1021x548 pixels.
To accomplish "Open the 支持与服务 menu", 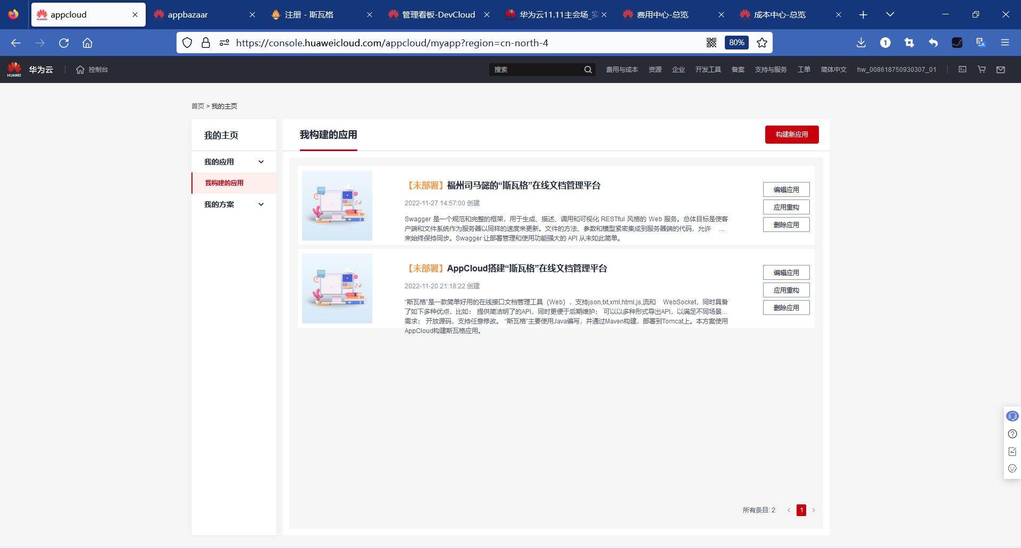I will click(x=771, y=70).
